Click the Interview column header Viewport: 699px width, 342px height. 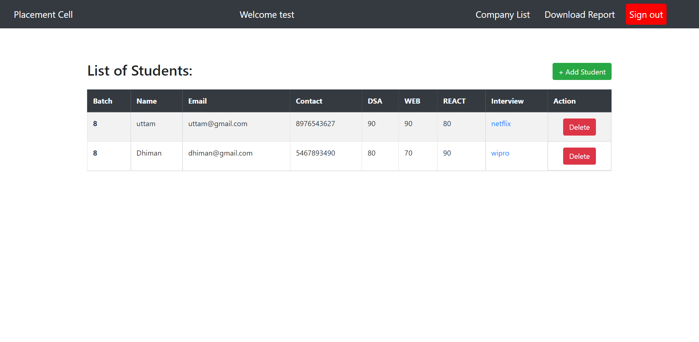507,101
